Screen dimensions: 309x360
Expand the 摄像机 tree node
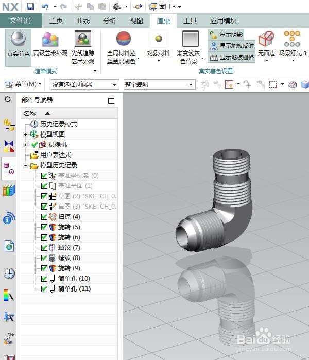tap(25, 145)
